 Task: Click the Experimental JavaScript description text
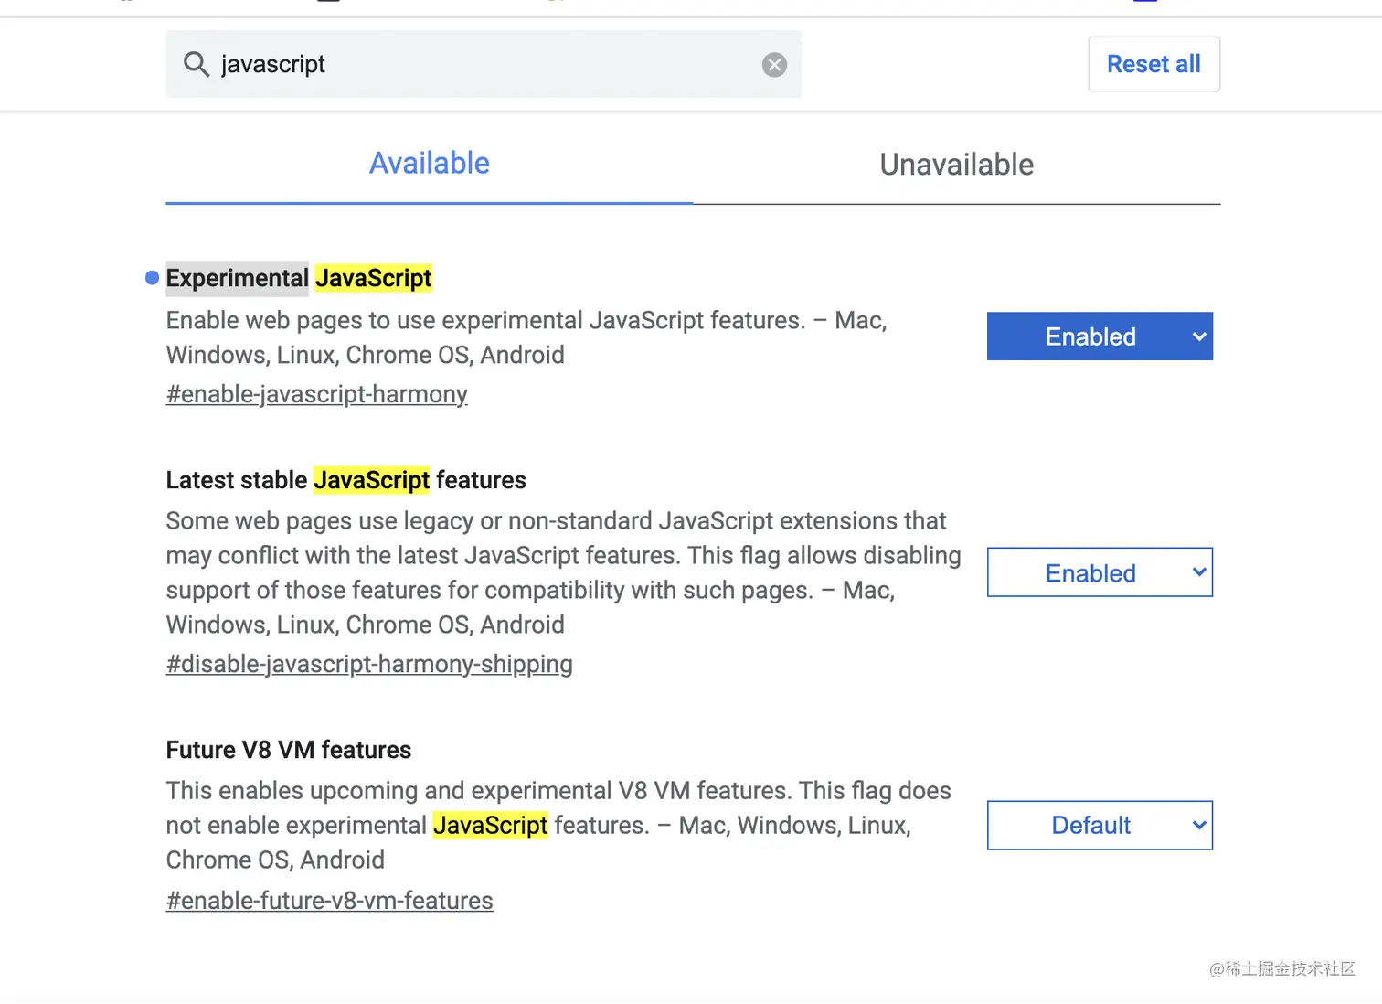526,337
